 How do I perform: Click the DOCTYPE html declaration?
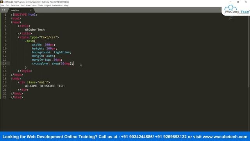click(x=24, y=15)
